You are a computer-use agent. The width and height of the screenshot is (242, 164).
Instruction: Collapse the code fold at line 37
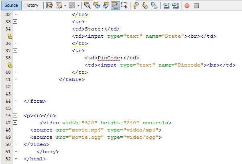click(15, 50)
